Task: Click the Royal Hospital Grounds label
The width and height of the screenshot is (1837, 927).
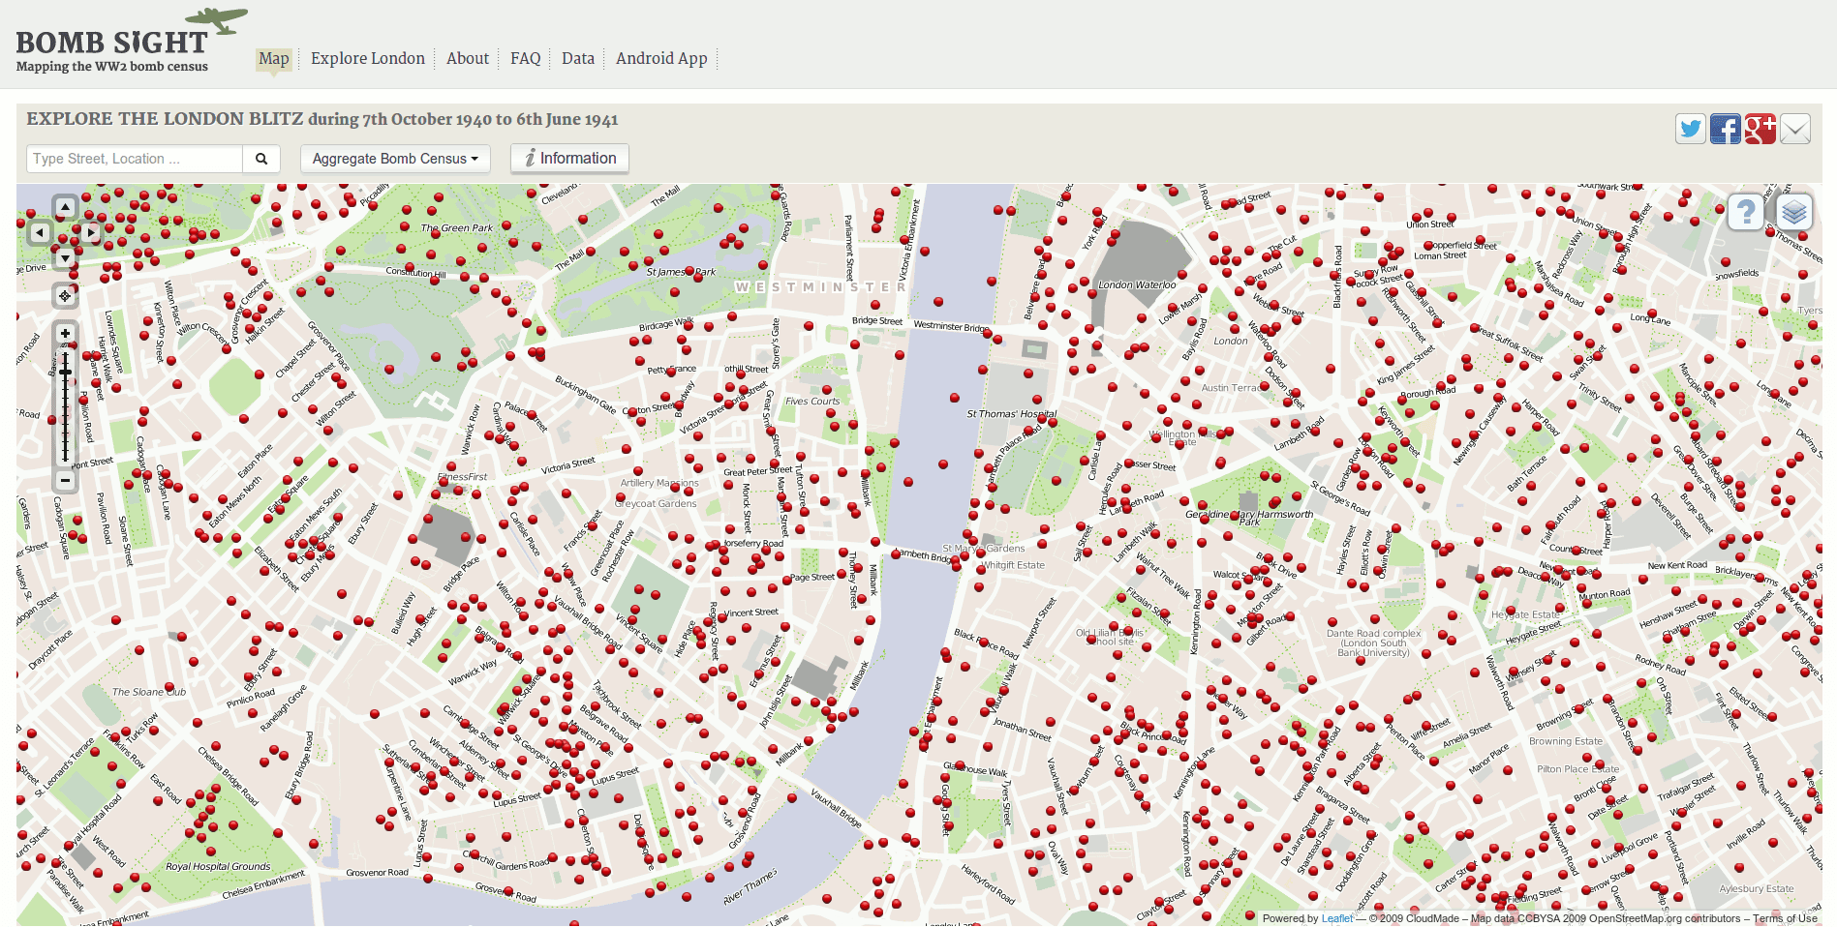Action: (218, 867)
